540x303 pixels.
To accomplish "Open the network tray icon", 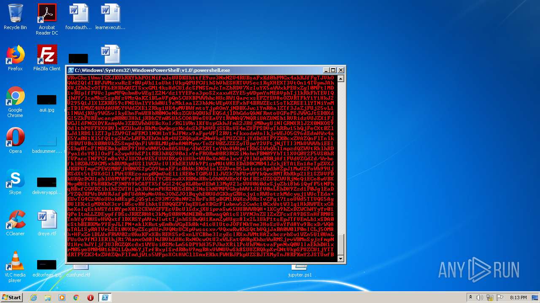I will coord(490,298).
